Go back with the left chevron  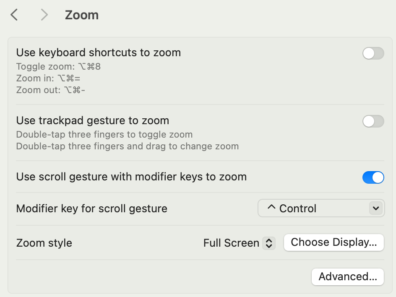(x=14, y=15)
